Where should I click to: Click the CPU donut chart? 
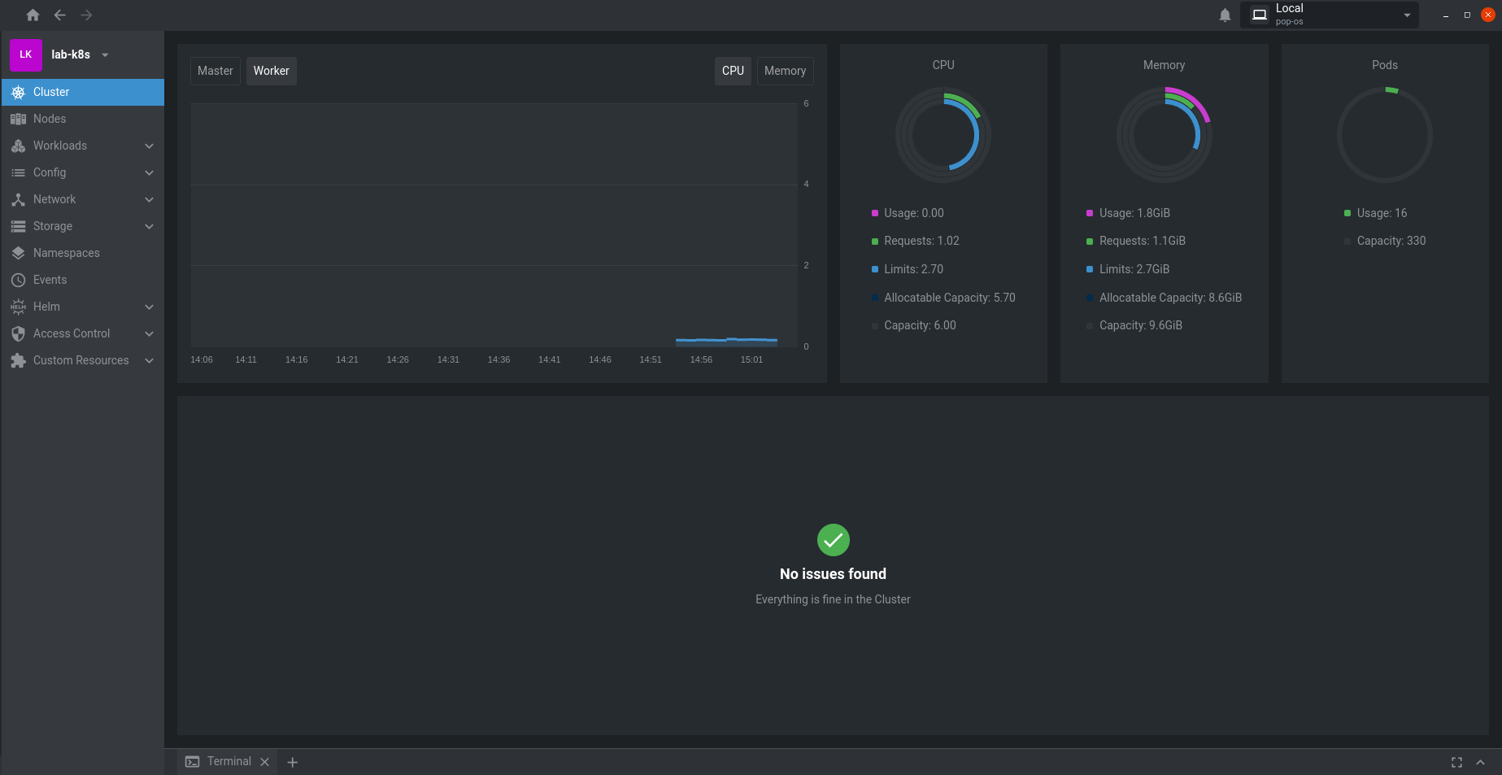(x=943, y=135)
